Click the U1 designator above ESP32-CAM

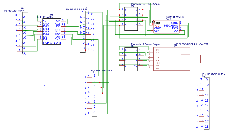pos(52,15)
